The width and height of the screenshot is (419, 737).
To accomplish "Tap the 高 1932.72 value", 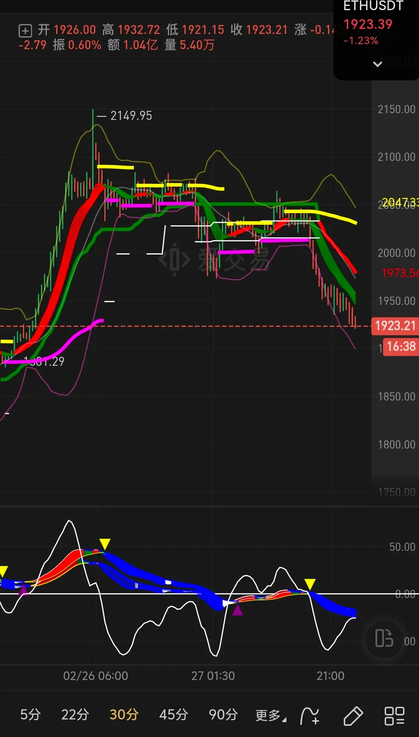I will pos(131,30).
